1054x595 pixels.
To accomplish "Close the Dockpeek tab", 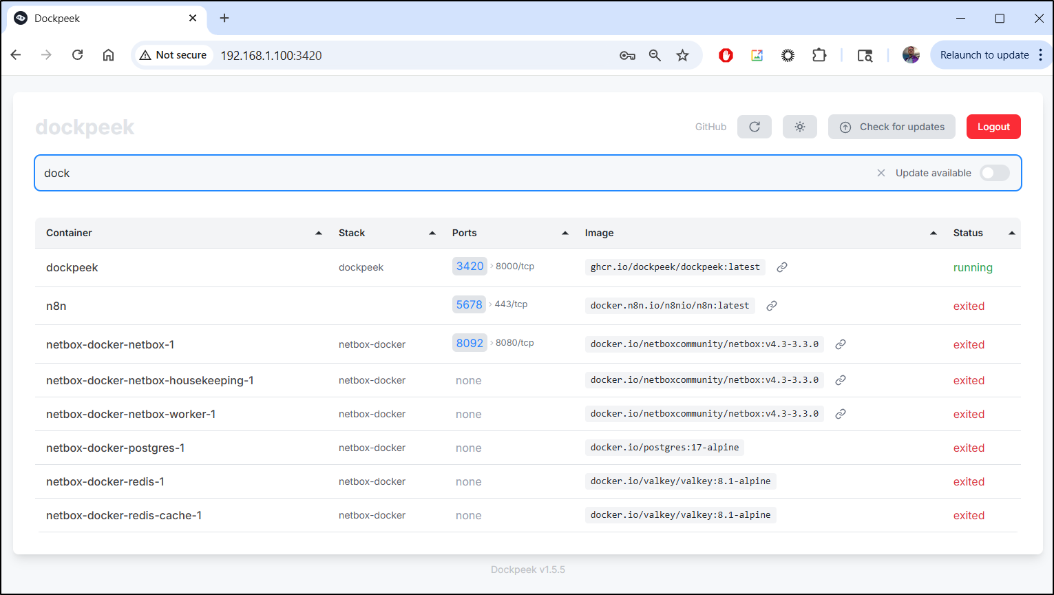I will (193, 19).
